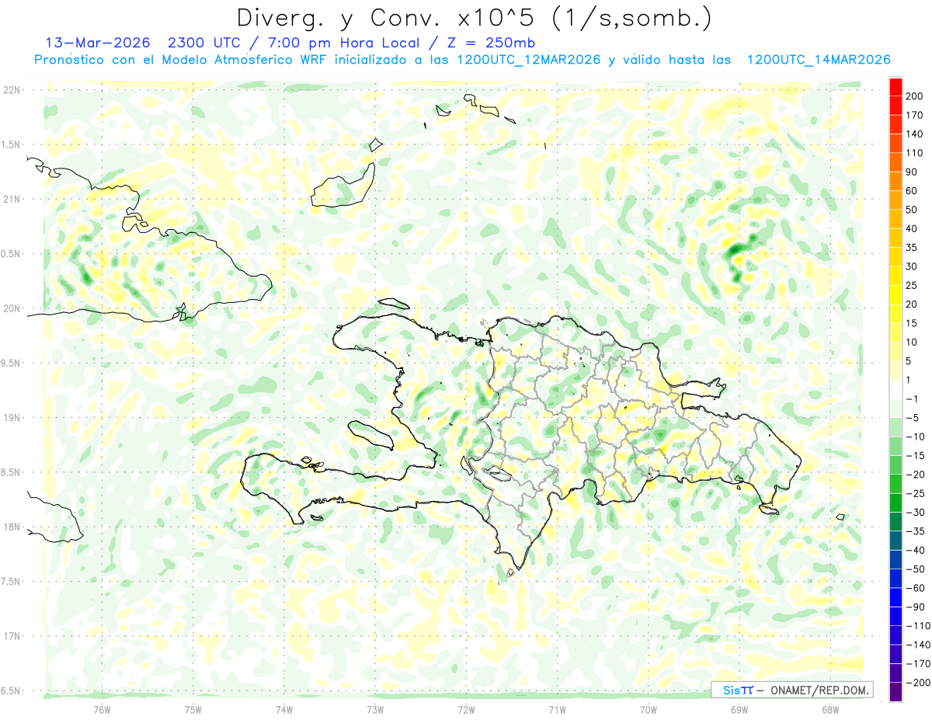Screen dimensions: 932x720
Task: Click the 76W longitude label
Action: [x=103, y=709]
